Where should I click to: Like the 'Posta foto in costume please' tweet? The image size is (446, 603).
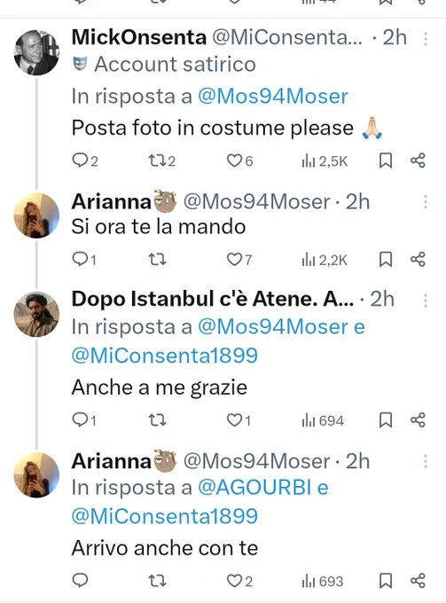tap(240, 161)
